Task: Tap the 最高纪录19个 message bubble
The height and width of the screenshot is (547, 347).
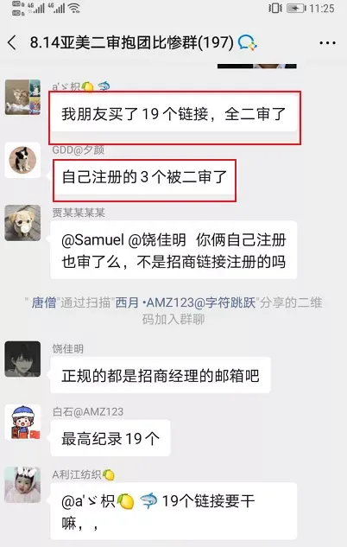Action: pos(110,438)
